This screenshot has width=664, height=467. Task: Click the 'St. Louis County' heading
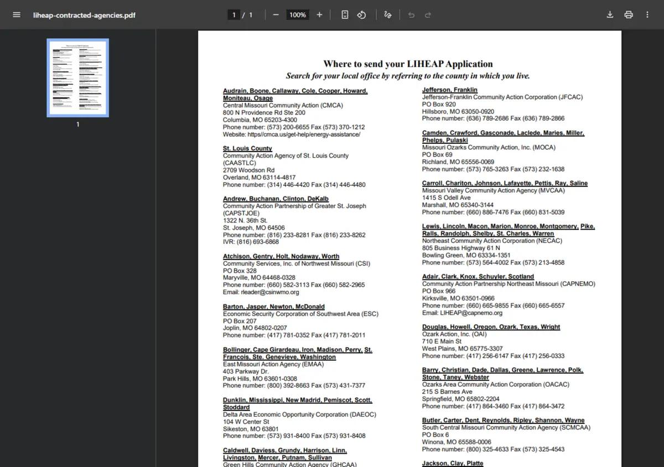coord(247,148)
